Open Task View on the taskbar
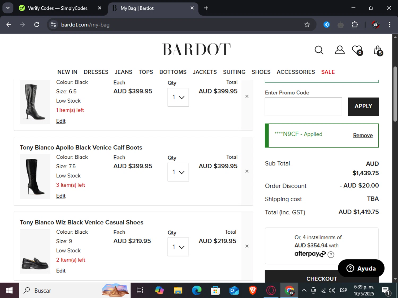 point(140,291)
